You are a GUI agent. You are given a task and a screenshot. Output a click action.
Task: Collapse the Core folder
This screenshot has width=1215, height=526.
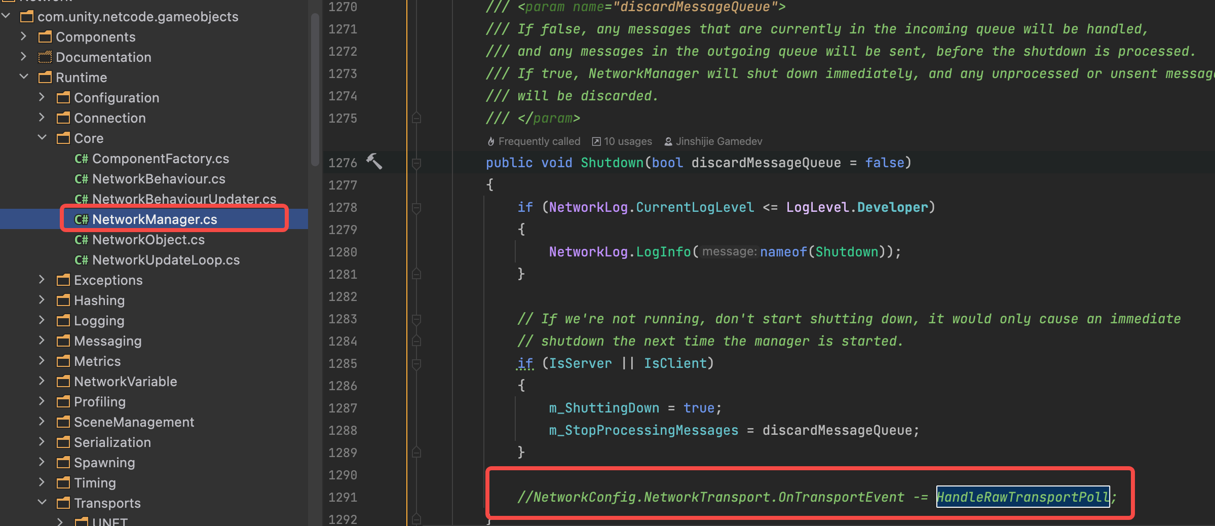(x=42, y=138)
